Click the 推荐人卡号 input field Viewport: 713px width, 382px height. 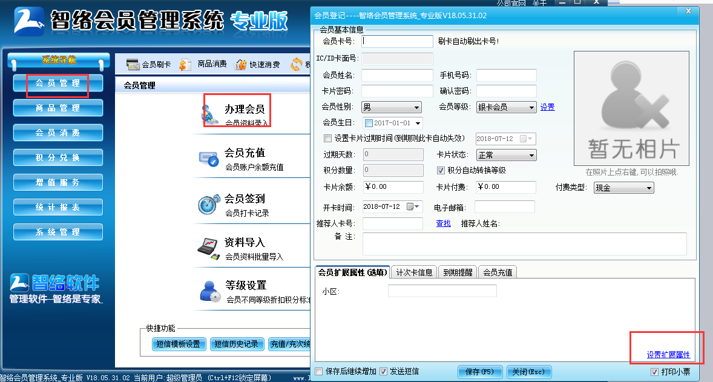pyautogui.click(x=393, y=224)
